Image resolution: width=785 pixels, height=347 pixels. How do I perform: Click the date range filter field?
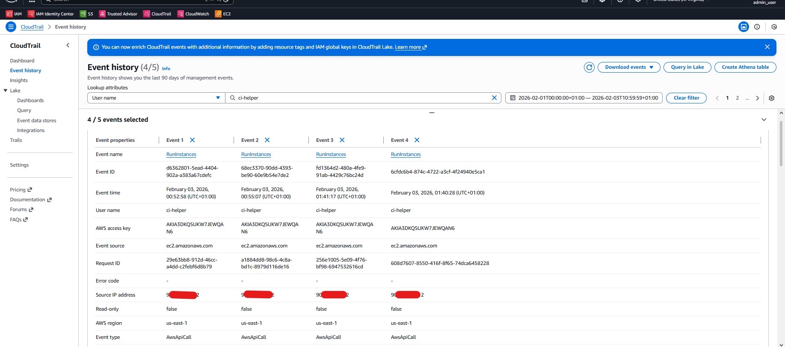coord(584,98)
